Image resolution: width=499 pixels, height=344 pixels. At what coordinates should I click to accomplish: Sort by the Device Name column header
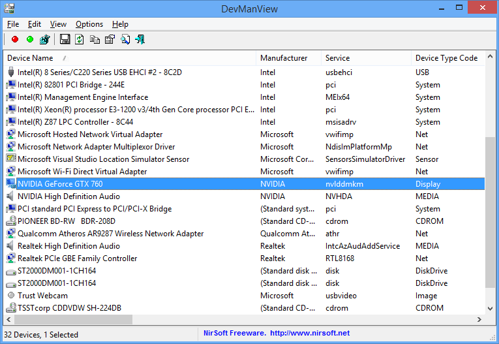pyautogui.click(x=130, y=58)
